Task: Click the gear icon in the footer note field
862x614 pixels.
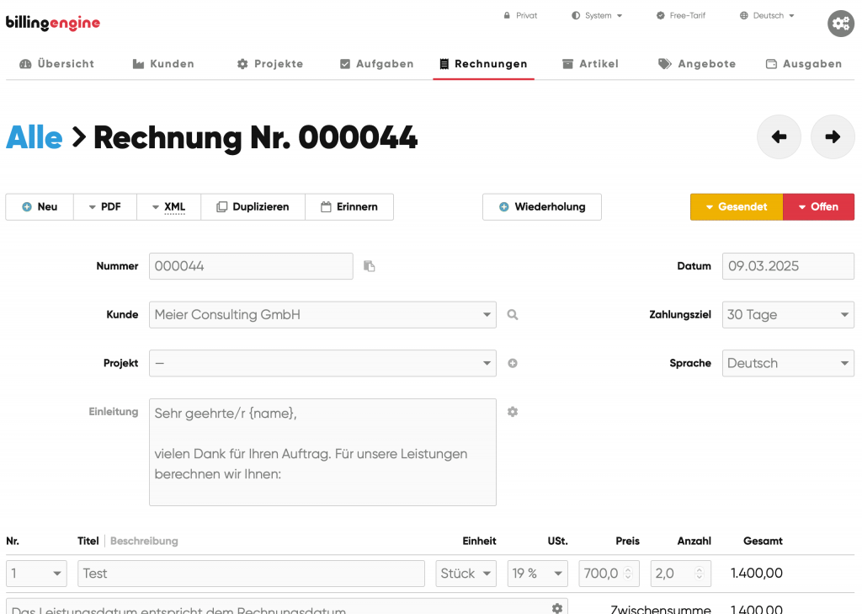Action: pyautogui.click(x=556, y=608)
